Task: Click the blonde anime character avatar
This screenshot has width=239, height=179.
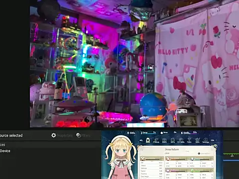Action: pyautogui.click(x=120, y=158)
